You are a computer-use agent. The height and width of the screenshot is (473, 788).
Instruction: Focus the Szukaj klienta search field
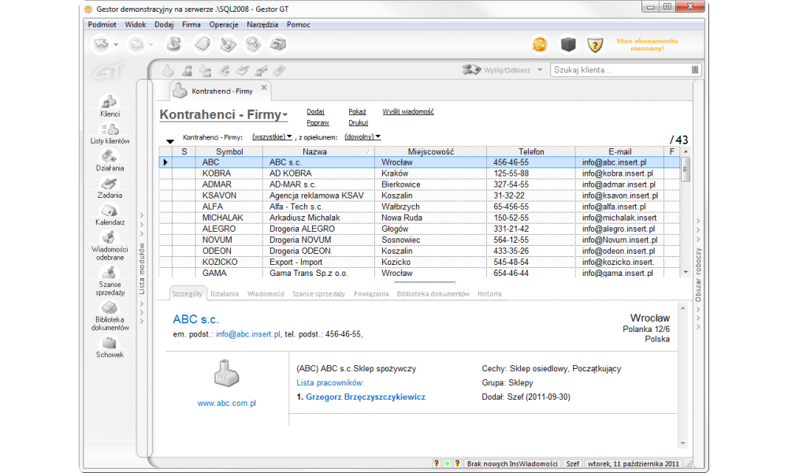click(x=621, y=70)
